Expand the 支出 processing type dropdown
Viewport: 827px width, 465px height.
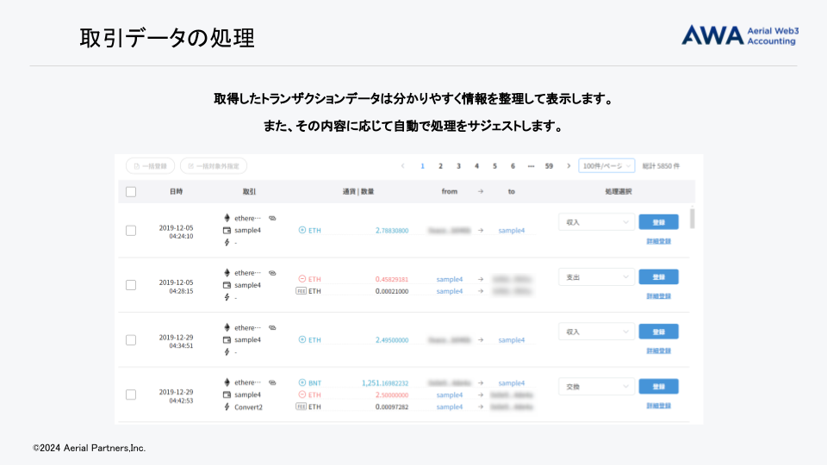[x=596, y=277]
